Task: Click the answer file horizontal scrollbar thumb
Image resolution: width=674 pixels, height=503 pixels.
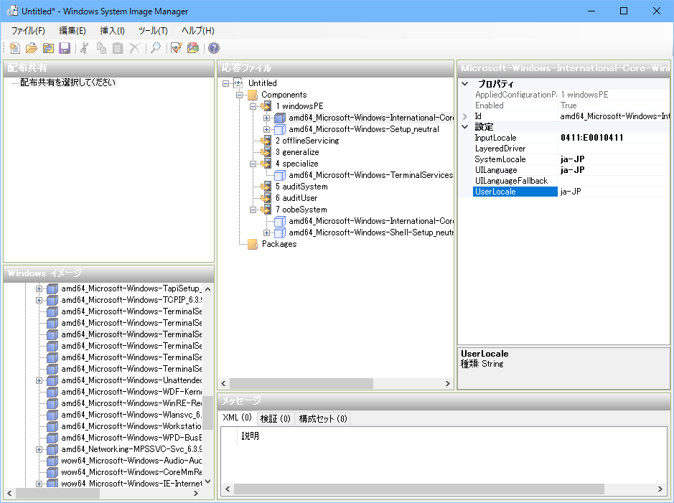Action: pos(301,383)
